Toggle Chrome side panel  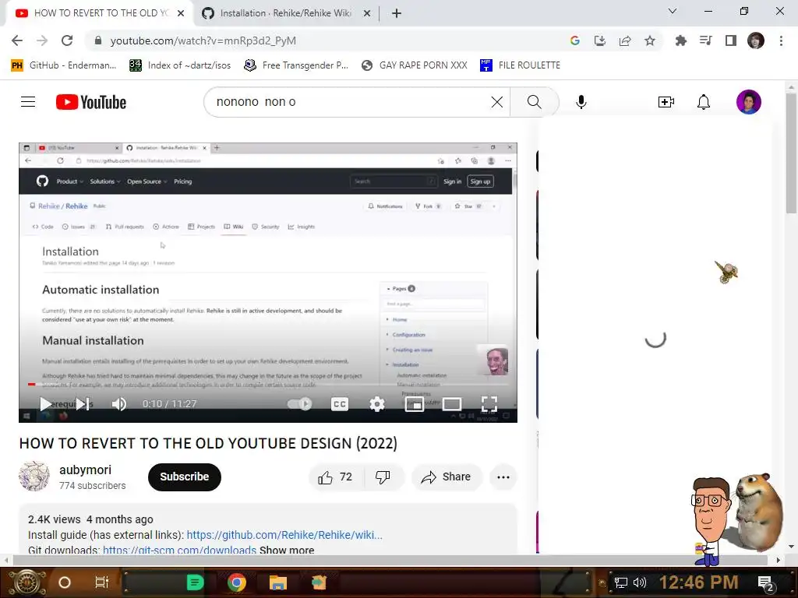[x=730, y=40]
